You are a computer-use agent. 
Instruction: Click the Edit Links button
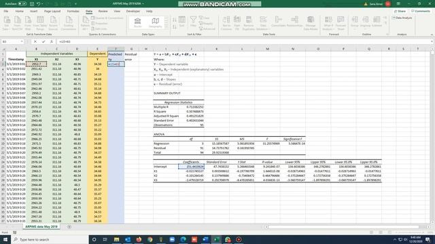99,28
